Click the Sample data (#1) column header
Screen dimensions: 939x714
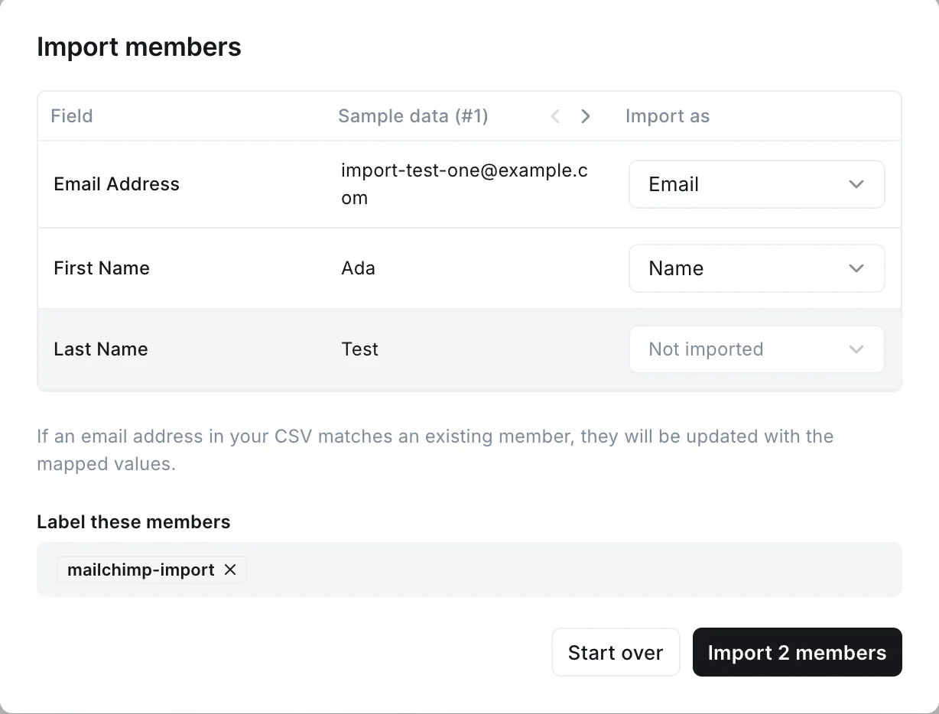(x=413, y=116)
